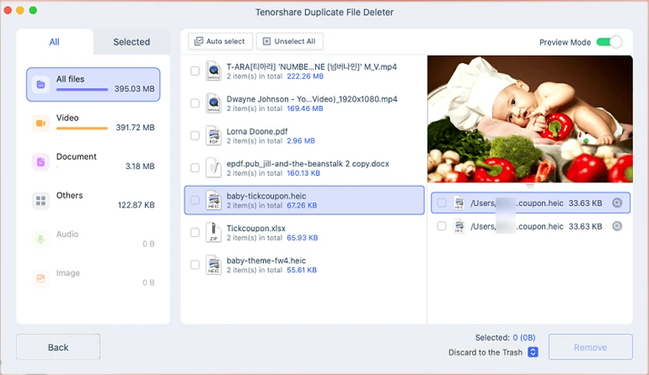Screen dimensions: 649x375
Task: Click the Remove button
Action: (x=590, y=347)
